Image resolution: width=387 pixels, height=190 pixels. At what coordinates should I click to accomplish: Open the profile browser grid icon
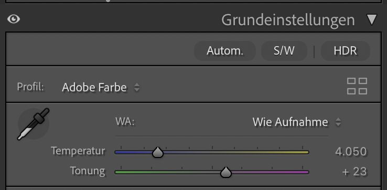pos(357,86)
